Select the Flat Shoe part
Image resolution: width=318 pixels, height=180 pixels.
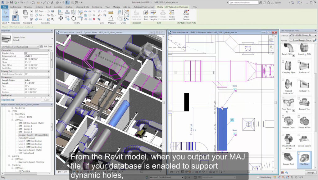[304, 160]
